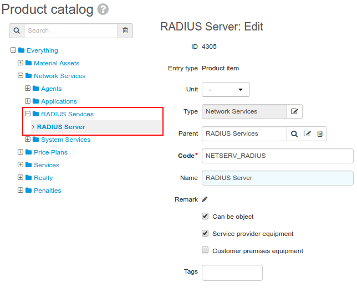Screen dimensions: 357x288
Task: Remove Parent value with trash icon
Action: click(x=320, y=133)
